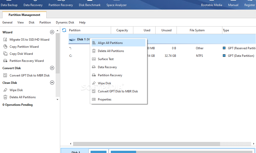Click the Disk 1 drive icon in list
The height and width of the screenshot is (153, 256).
click(72, 39)
